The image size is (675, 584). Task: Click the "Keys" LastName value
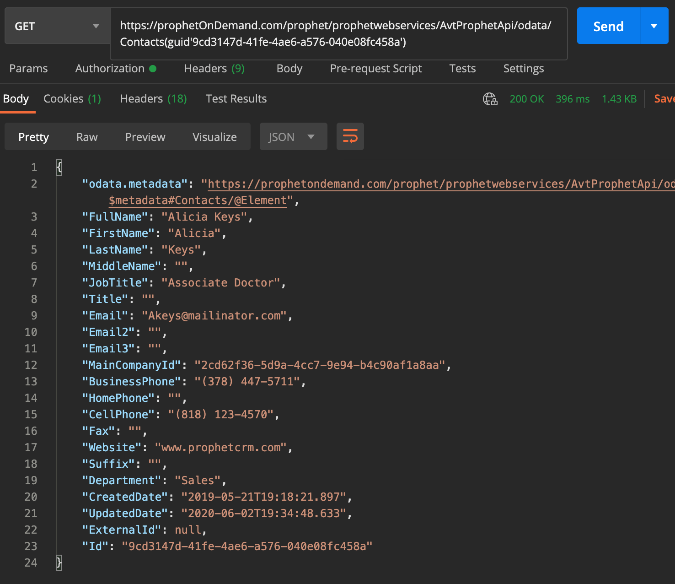coord(181,250)
